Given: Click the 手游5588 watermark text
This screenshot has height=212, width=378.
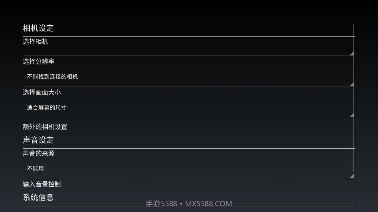Looking at the screenshot, I should point(161,204).
